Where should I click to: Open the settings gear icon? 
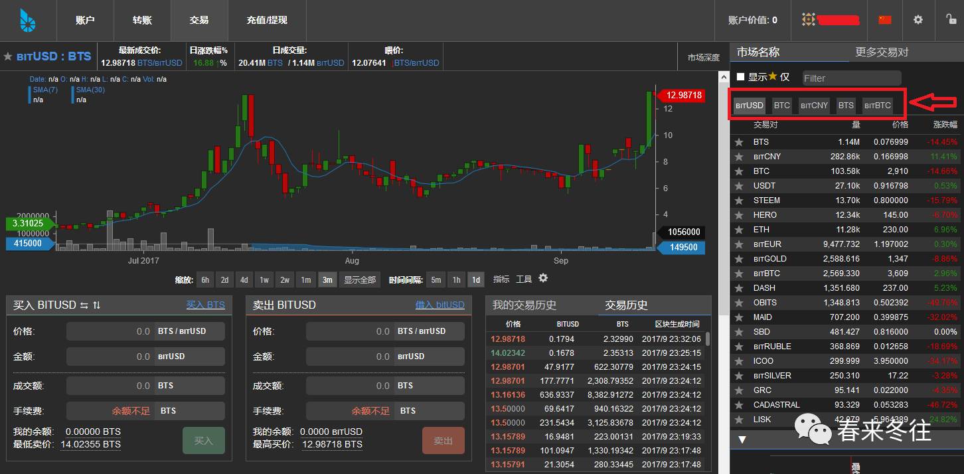(918, 20)
